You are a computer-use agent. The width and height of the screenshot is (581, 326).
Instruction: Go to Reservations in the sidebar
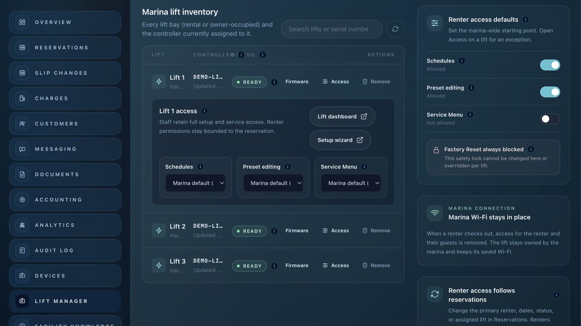coord(65,48)
